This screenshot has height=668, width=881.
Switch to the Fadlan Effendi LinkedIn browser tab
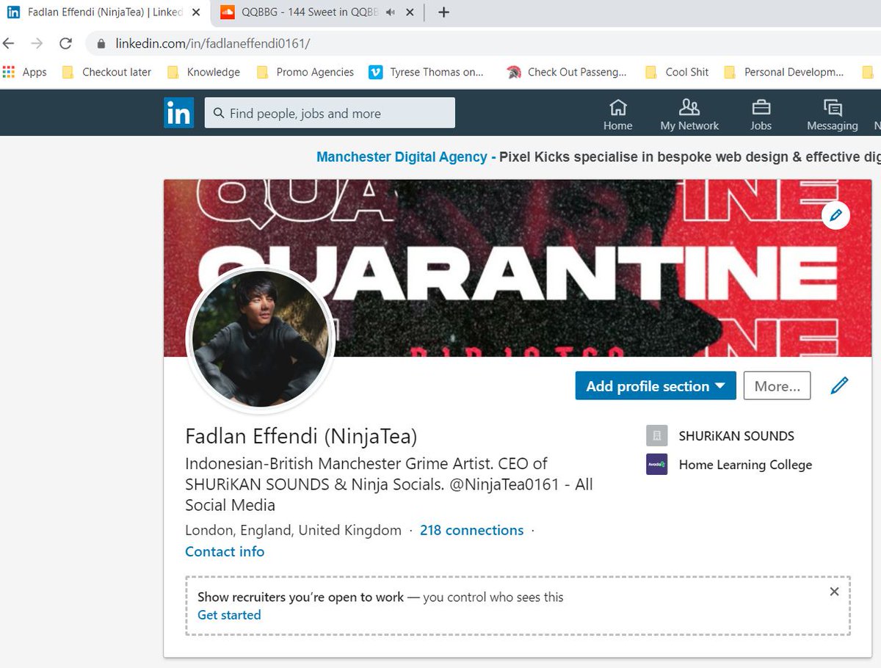tap(104, 12)
